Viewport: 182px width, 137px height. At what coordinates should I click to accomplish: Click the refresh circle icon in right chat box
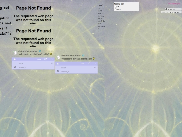95,64
